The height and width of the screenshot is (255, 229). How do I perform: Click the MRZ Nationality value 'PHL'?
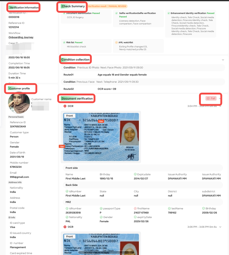[x=68, y=221]
